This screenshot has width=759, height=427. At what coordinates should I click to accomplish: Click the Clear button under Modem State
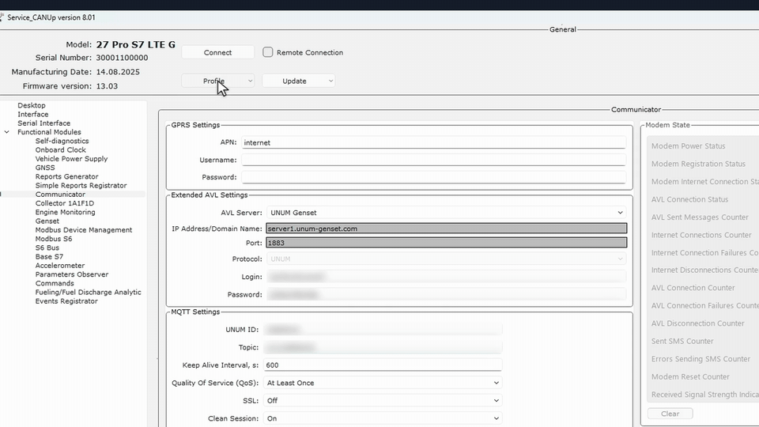[670, 414]
